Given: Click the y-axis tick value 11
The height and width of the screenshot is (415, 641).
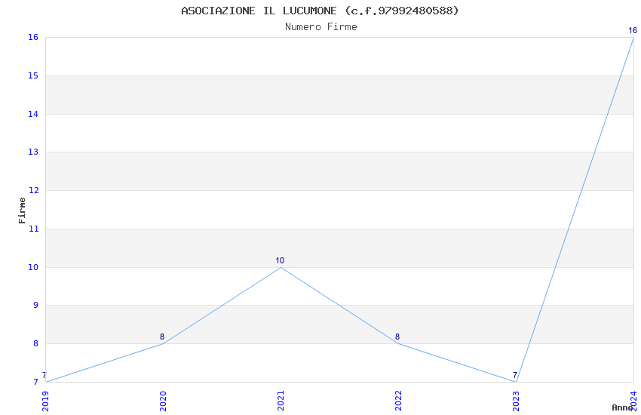Looking at the screenshot, I should (33, 229).
